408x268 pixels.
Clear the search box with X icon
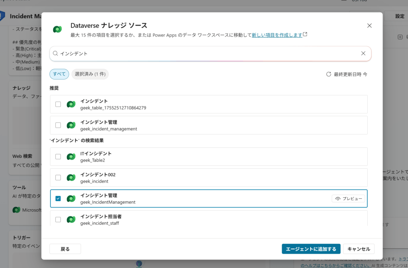tap(363, 53)
